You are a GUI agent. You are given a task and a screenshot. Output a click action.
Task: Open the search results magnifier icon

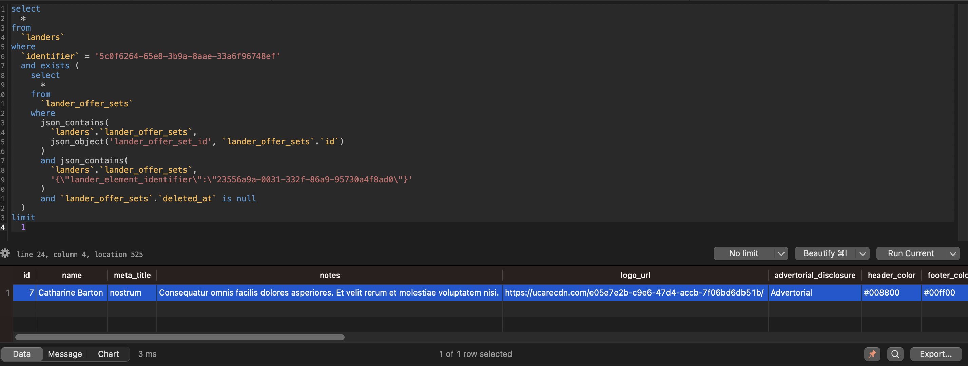895,354
